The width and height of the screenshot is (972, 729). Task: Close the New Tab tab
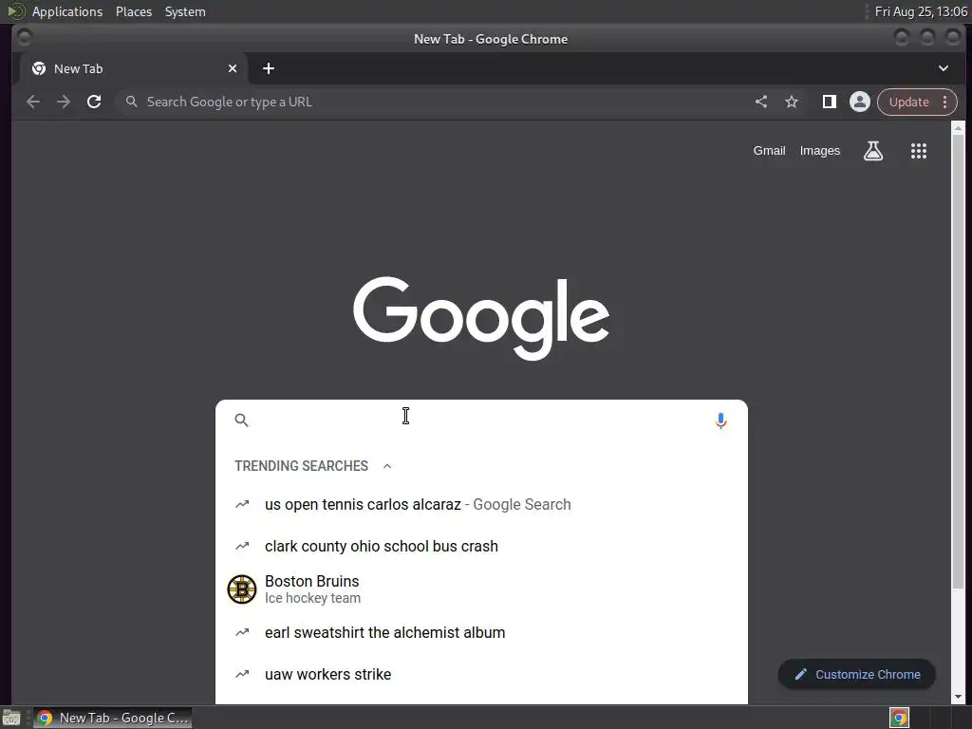[233, 68]
